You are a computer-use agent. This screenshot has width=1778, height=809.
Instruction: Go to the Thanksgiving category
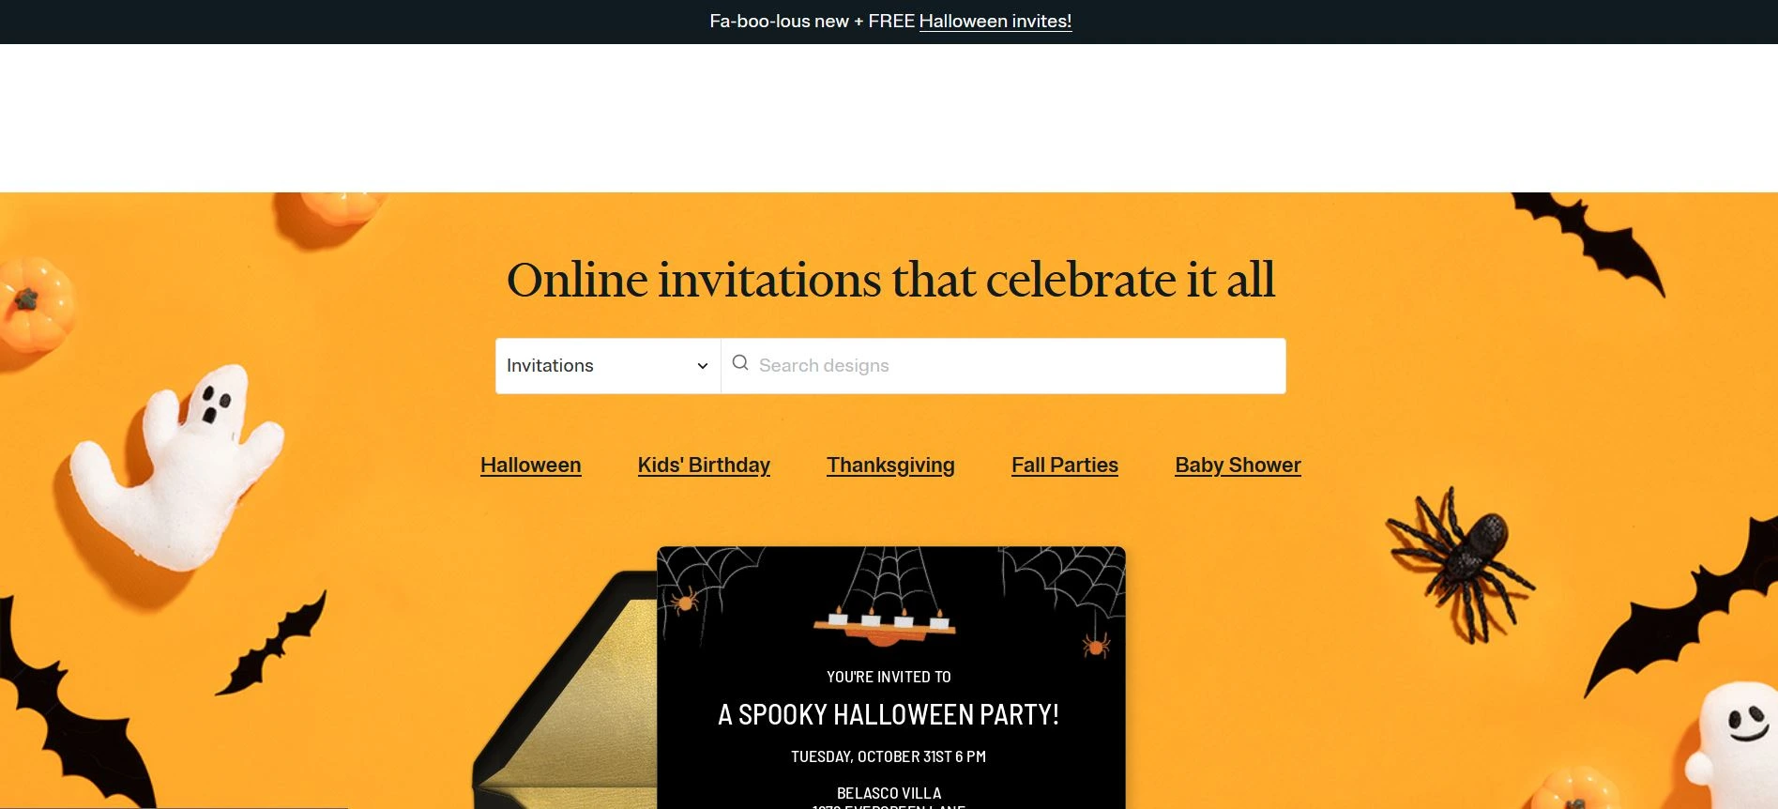pos(890,465)
